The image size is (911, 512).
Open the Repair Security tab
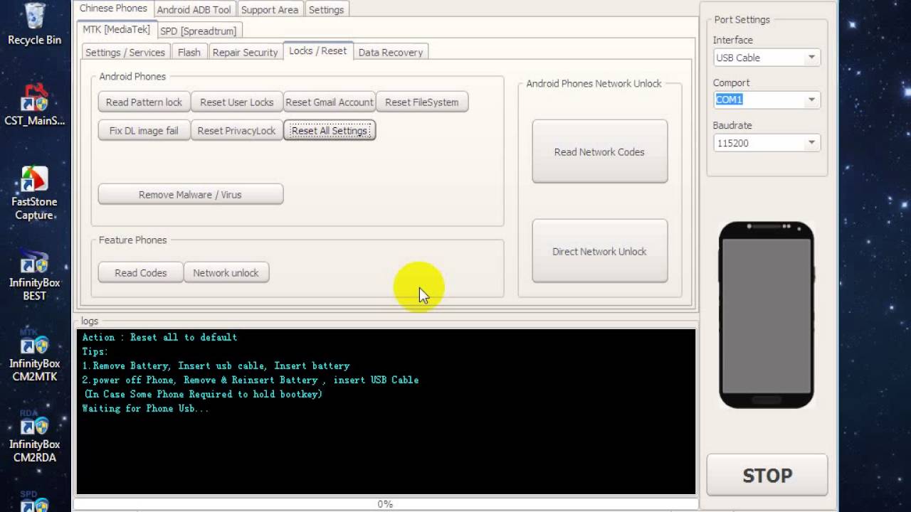[x=245, y=52]
